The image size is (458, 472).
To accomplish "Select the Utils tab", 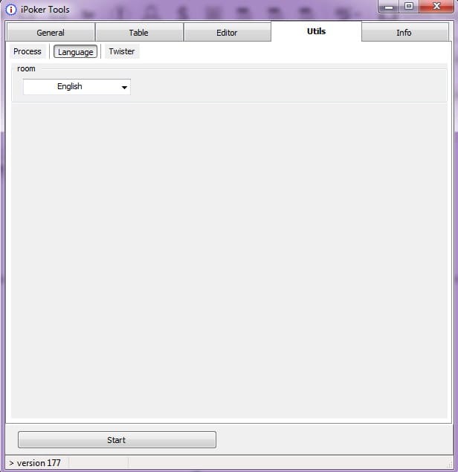I will pos(316,31).
